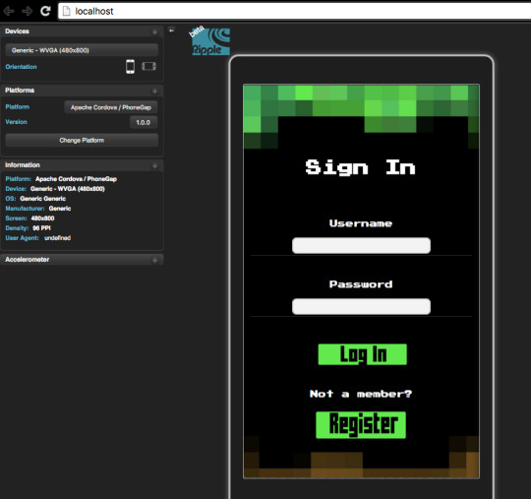Click the localhost address bar
The height and width of the screenshot is (499, 531).
pyautogui.click(x=295, y=11)
